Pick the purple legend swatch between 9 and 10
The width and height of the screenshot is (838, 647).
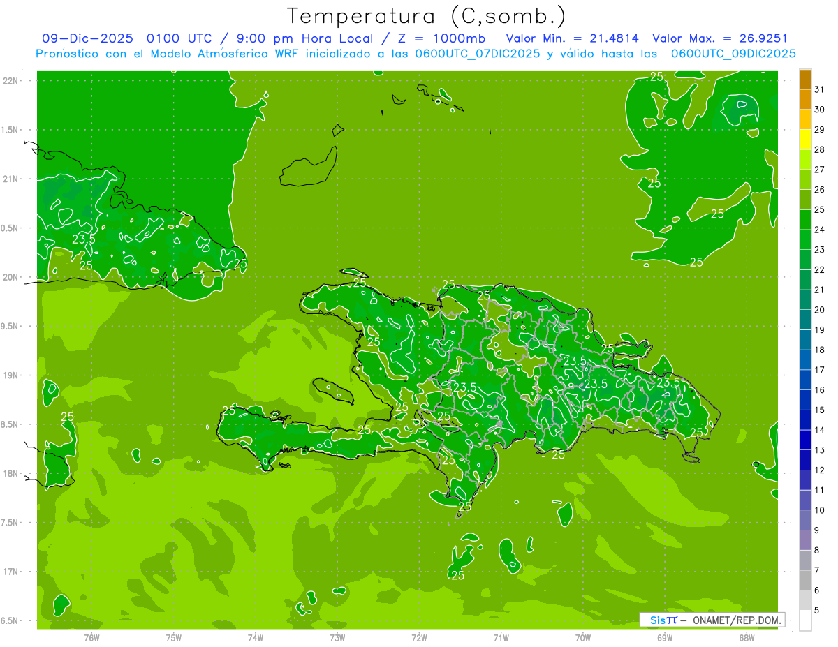pos(805,520)
